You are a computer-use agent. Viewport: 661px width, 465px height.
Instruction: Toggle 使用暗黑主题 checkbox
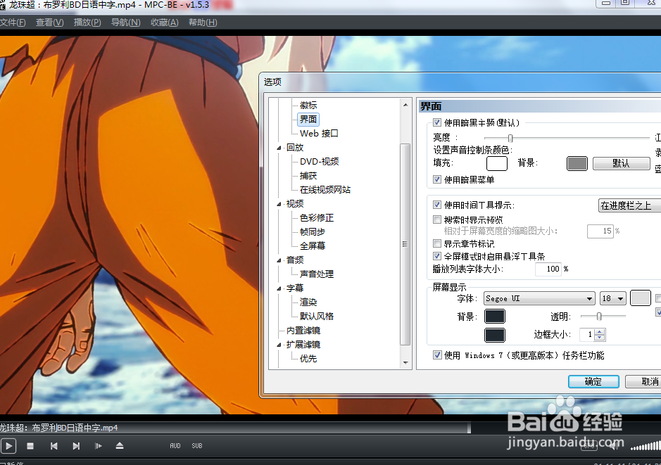(437, 122)
